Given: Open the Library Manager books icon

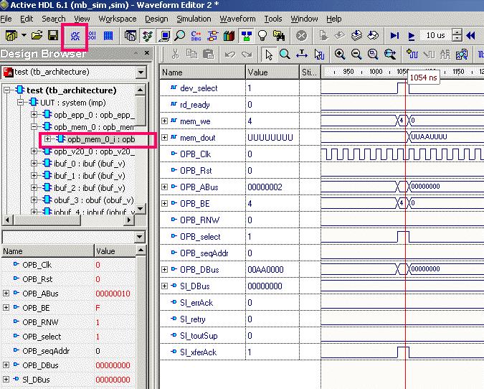Looking at the screenshot, I should point(229,36).
